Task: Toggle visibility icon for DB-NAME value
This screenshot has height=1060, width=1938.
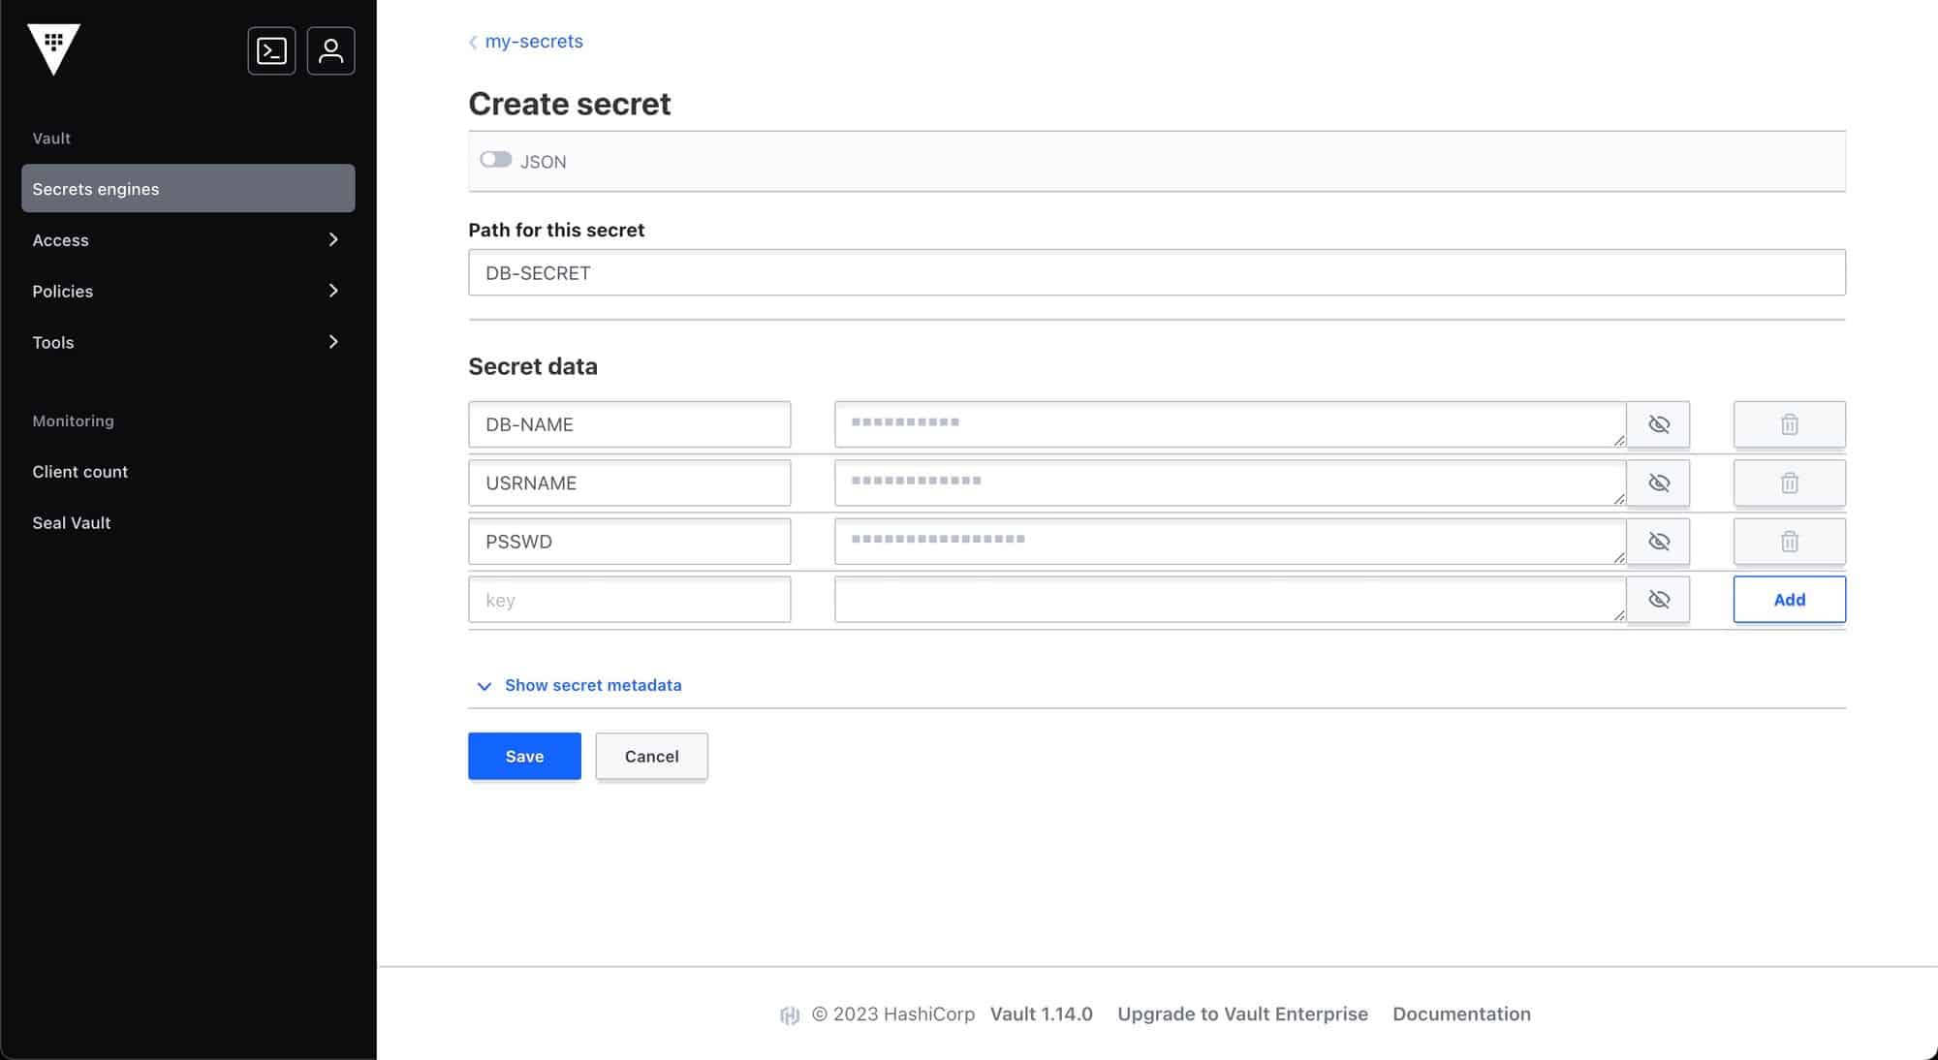Action: [x=1657, y=423]
